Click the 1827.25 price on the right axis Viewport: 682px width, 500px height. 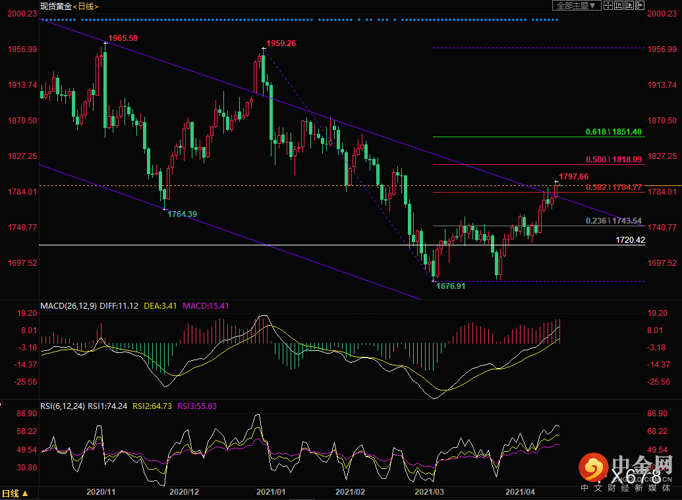point(662,156)
